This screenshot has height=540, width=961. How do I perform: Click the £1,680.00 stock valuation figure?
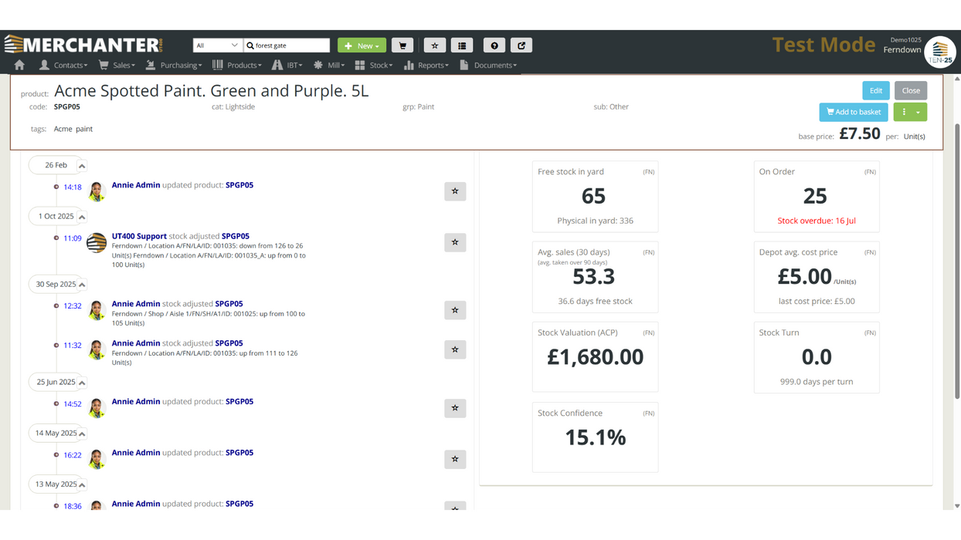point(595,357)
